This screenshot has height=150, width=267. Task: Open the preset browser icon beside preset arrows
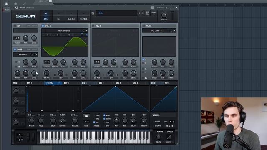[x=148, y=13]
